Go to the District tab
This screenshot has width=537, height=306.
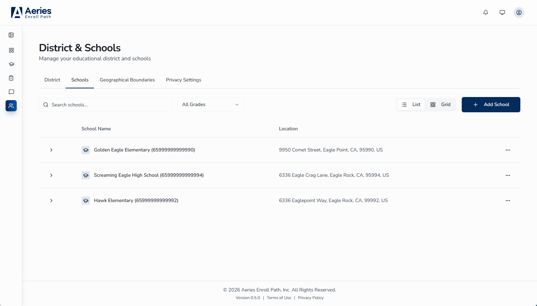(x=52, y=80)
